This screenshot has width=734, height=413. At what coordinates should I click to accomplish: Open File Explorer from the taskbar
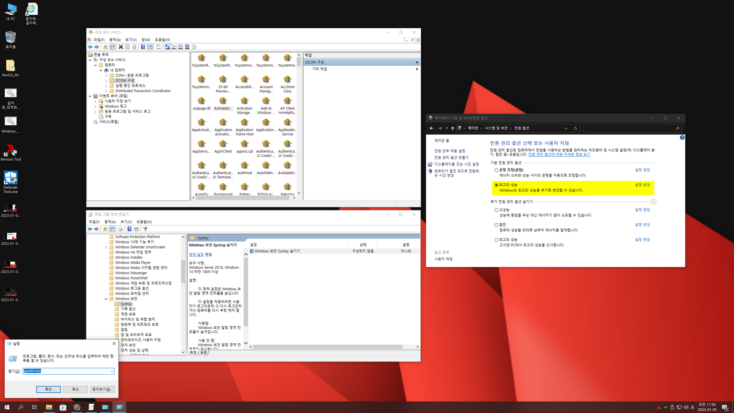pos(49,407)
